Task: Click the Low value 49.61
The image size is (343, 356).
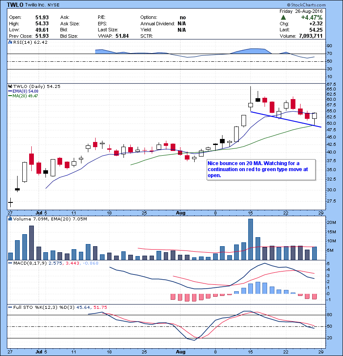Action: click(42, 30)
